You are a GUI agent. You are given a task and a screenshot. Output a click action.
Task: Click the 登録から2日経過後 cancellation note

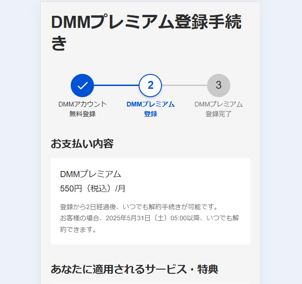139,207
